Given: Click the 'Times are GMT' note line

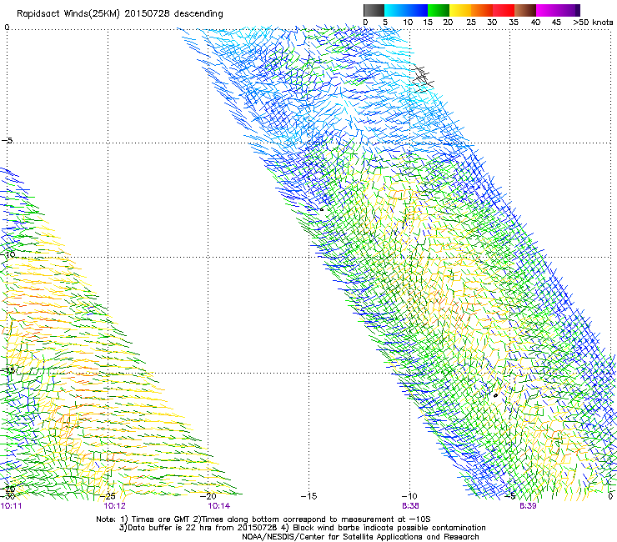Looking at the screenshot, I should click(263, 519).
